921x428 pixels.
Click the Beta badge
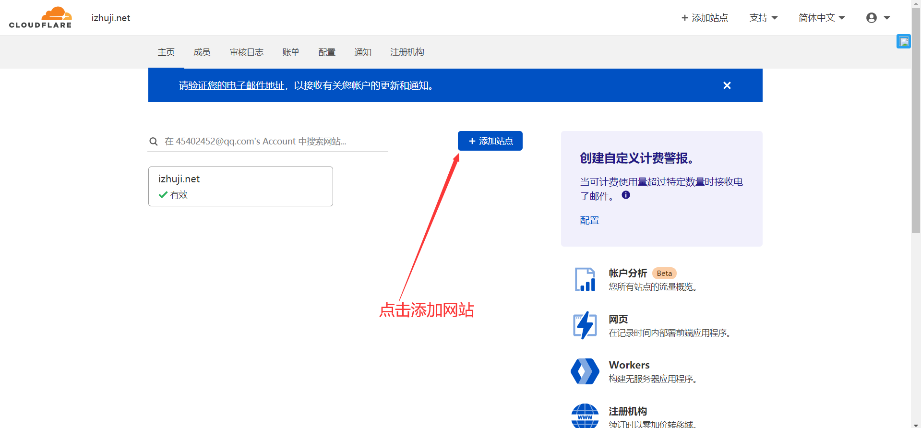664,273
